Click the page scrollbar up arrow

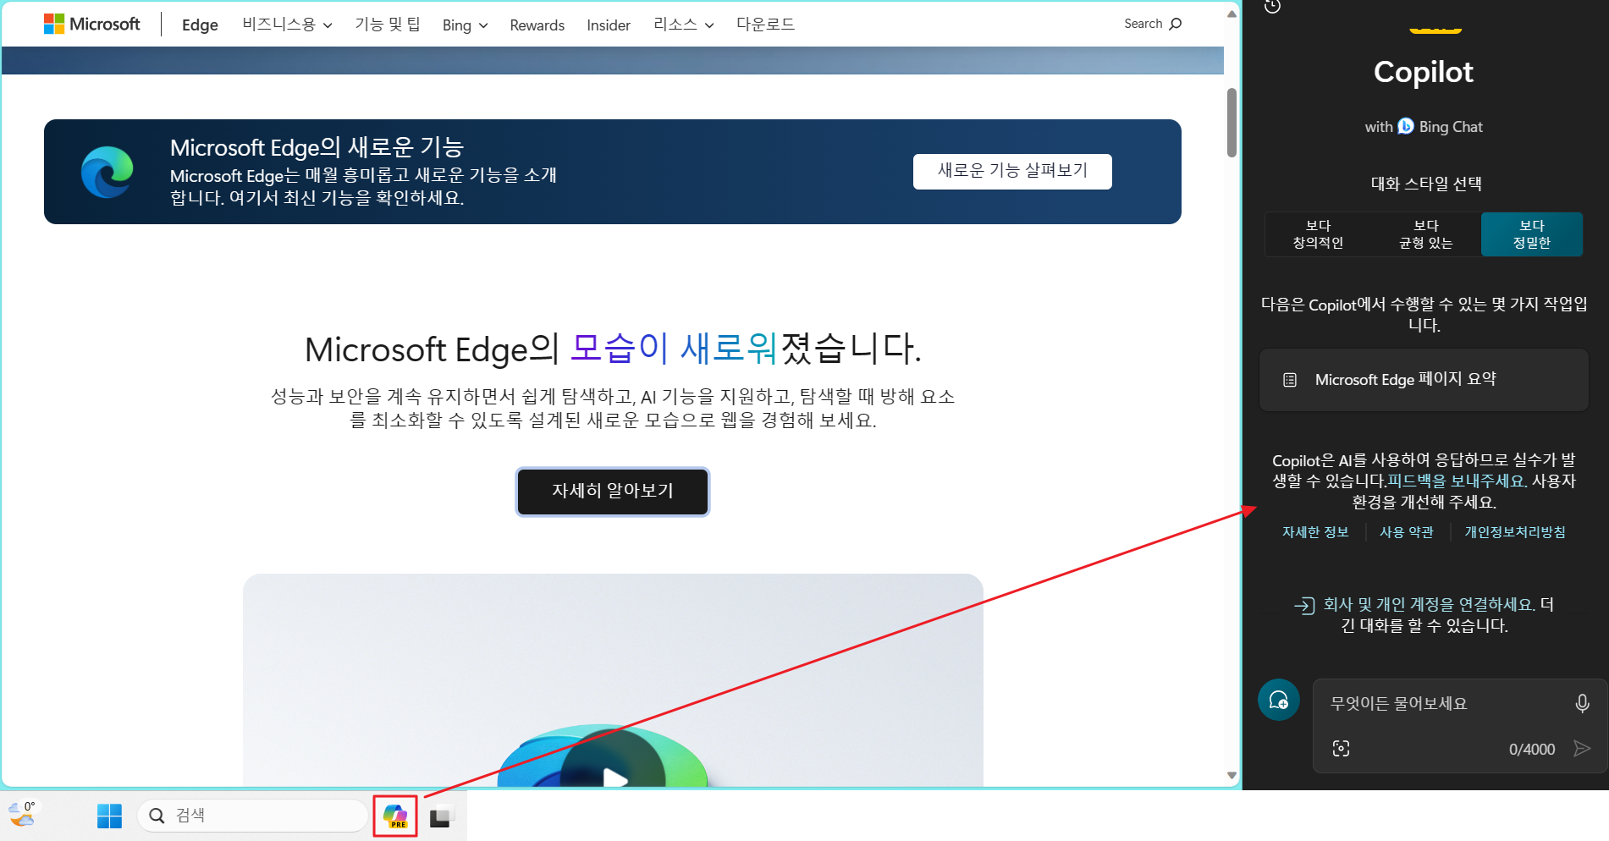pos(1232,14)
